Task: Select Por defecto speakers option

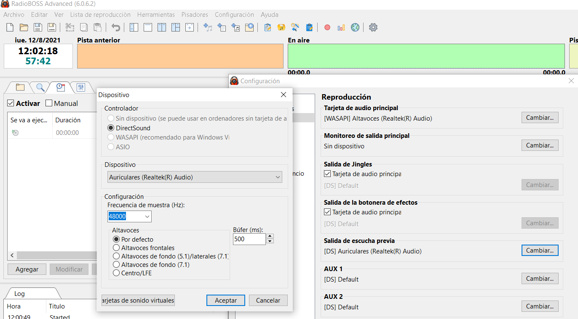Action: tap(116, 240)
